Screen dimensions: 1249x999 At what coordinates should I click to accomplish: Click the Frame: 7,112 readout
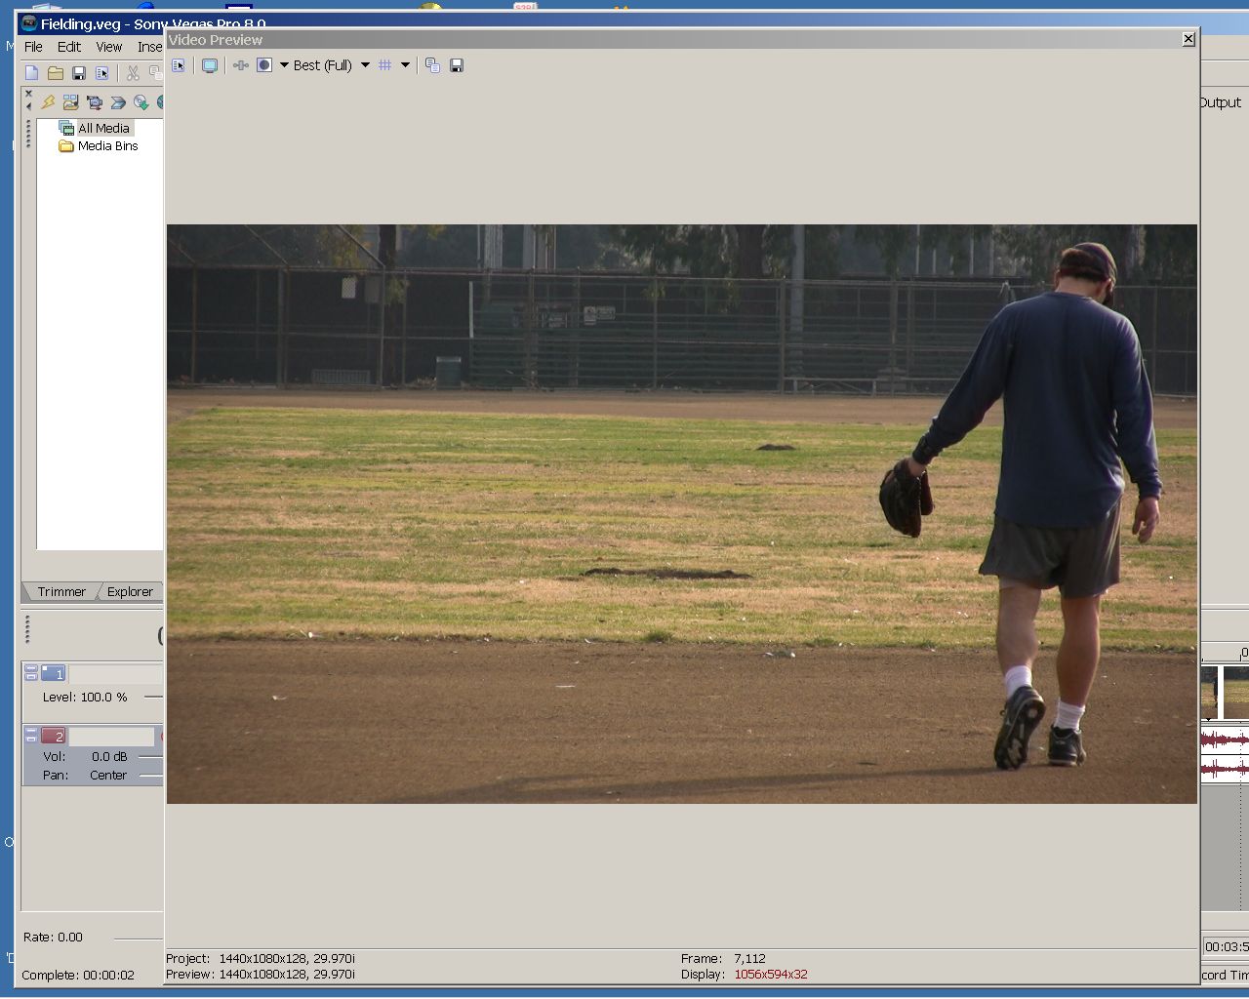pyautogui.click(x=723, y=959)
